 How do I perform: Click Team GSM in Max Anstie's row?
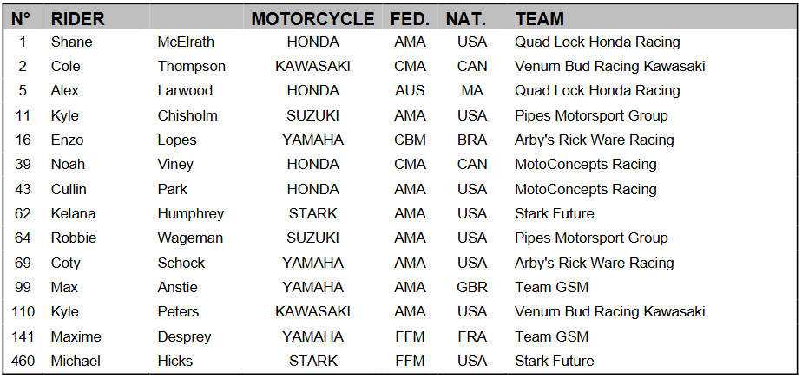pyautogui.click(x=551, y=287)
